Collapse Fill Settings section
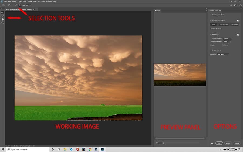 tap(210, 35)
